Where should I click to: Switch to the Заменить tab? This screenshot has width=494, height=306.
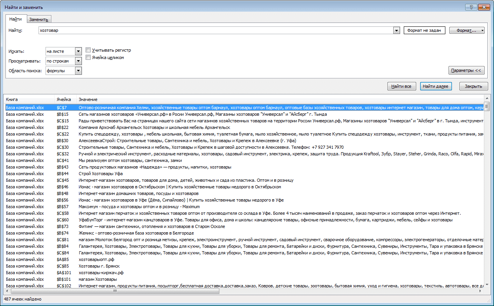(39, 19)
